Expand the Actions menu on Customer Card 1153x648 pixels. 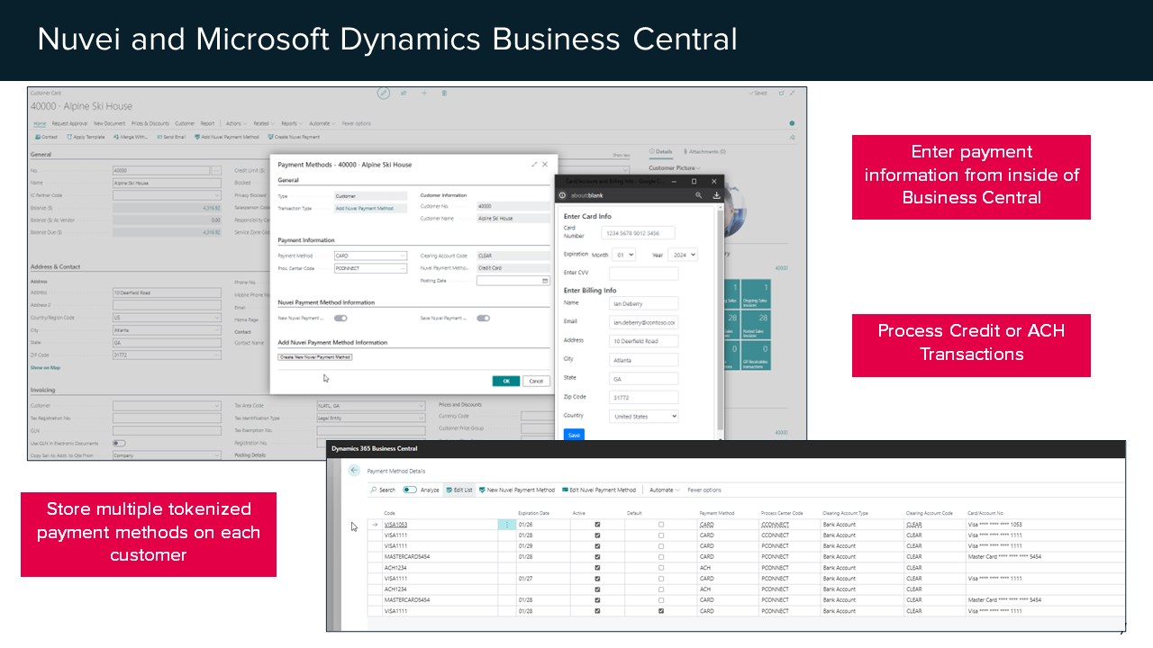pos(234,123)
